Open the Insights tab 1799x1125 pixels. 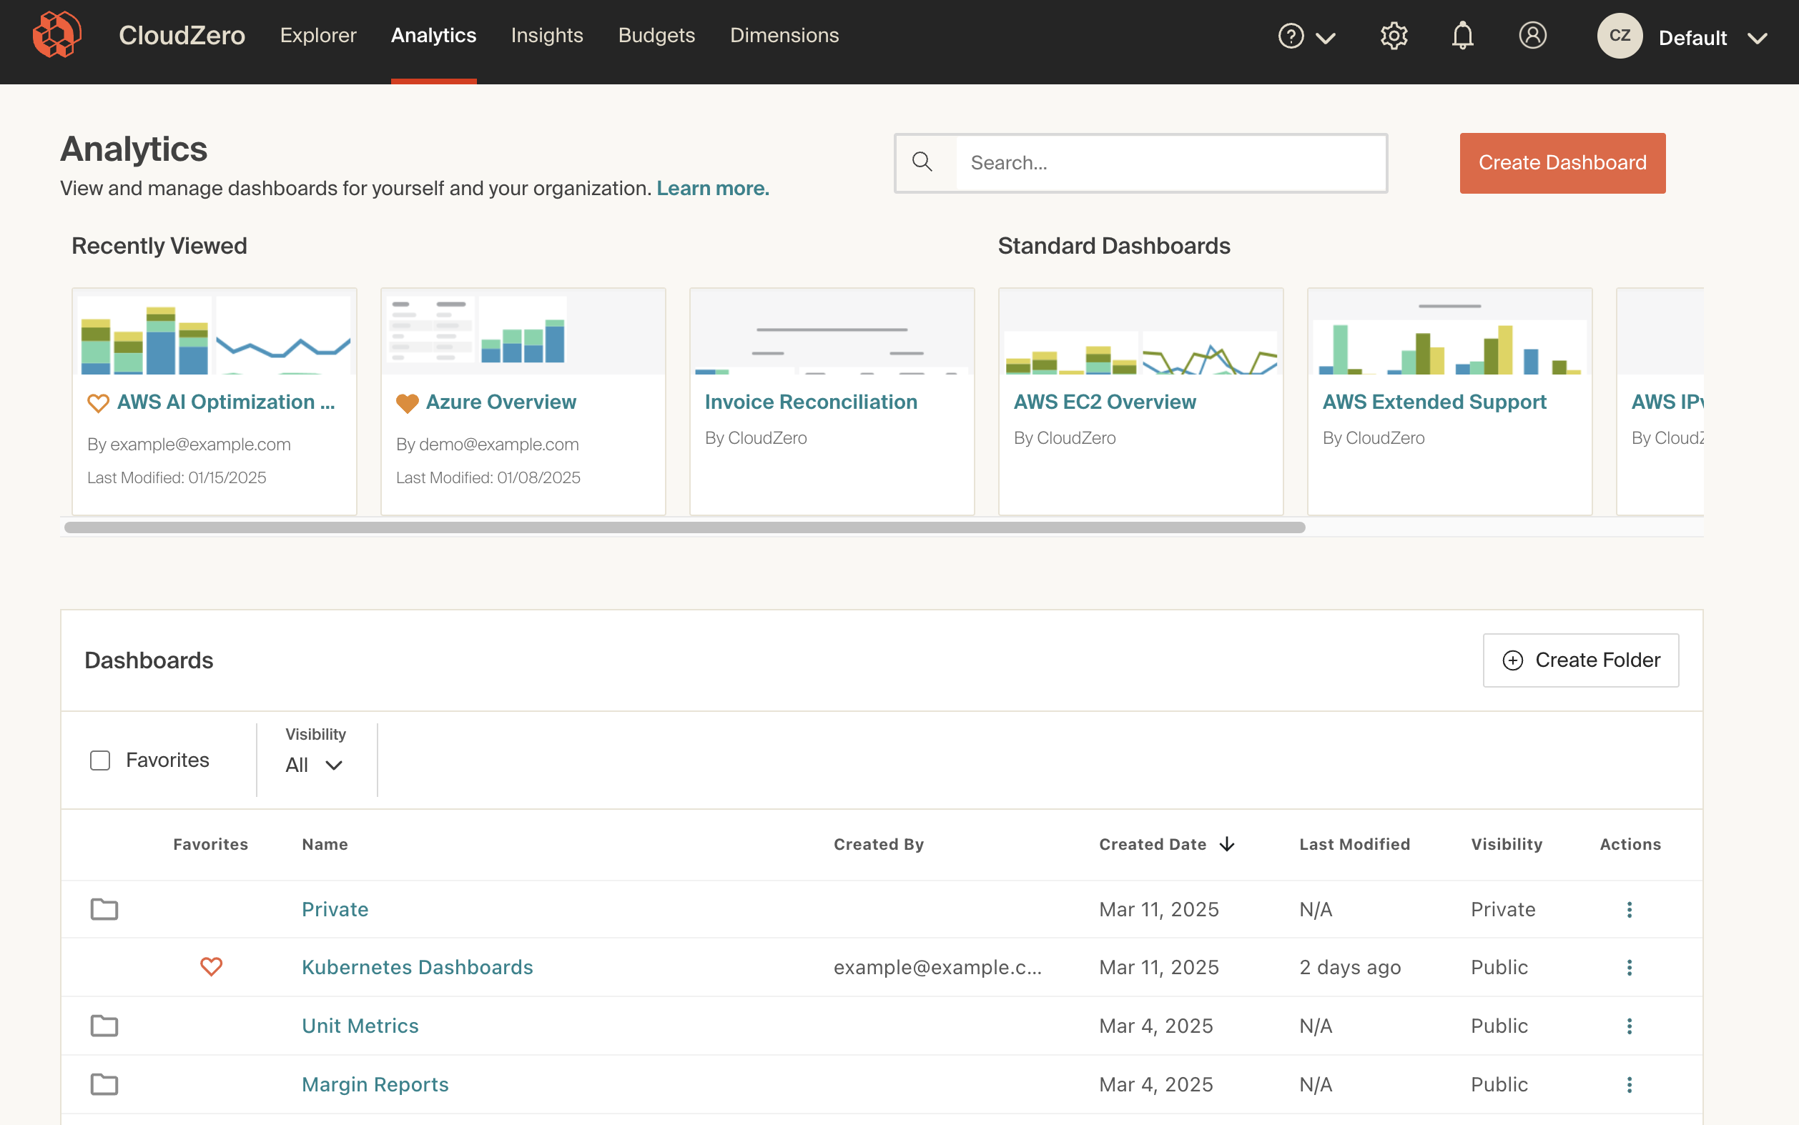[x=546, y=35]
